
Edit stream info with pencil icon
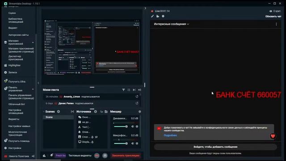152,16
